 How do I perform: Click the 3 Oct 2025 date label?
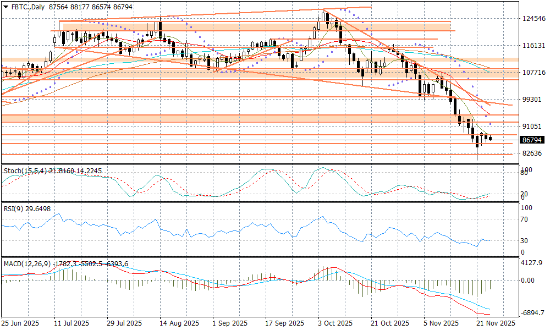337,323
